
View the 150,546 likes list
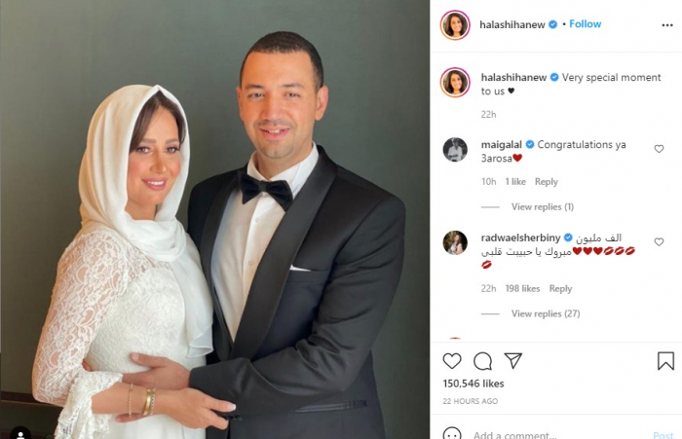[474, 384]
